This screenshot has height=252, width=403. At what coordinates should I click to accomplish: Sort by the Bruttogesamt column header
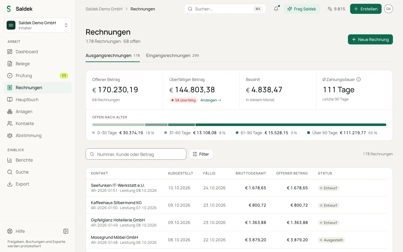click(x=251, y=173)
